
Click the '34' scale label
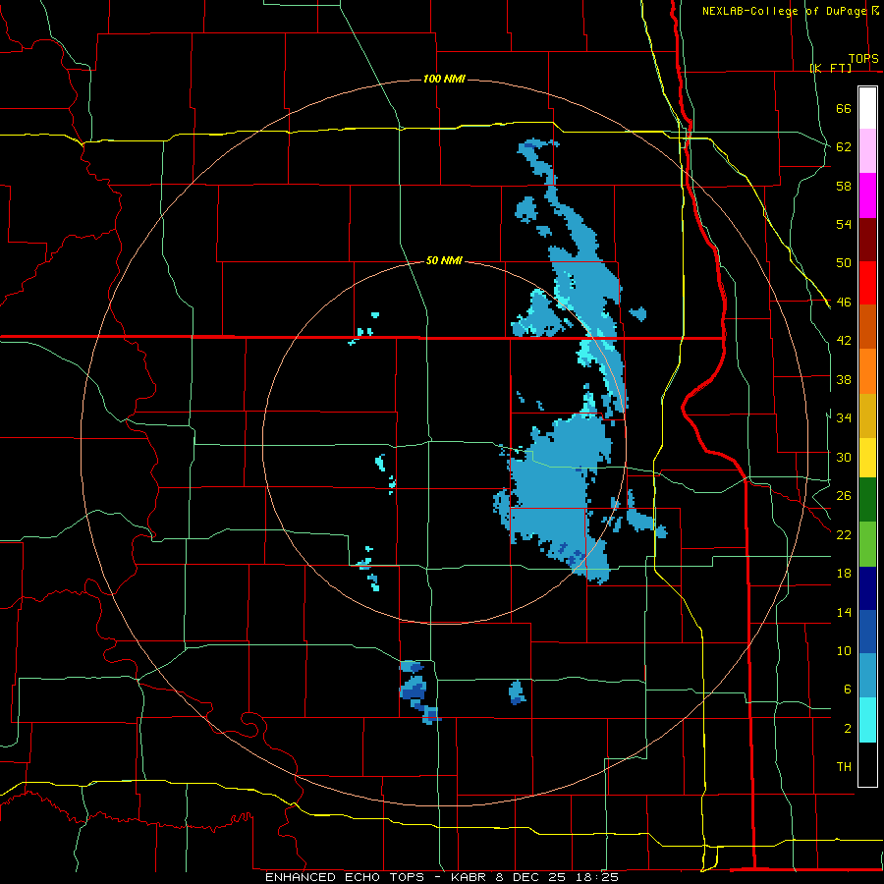844,417
